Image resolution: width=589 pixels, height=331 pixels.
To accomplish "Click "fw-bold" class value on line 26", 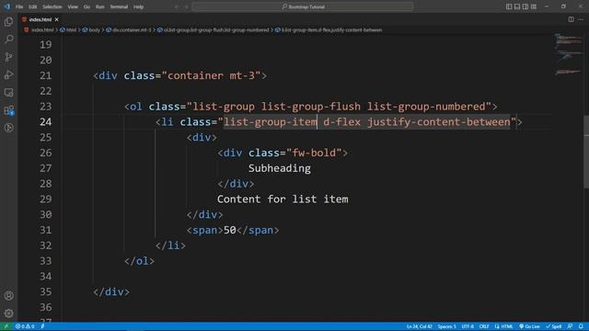I will tap(314, 153).
